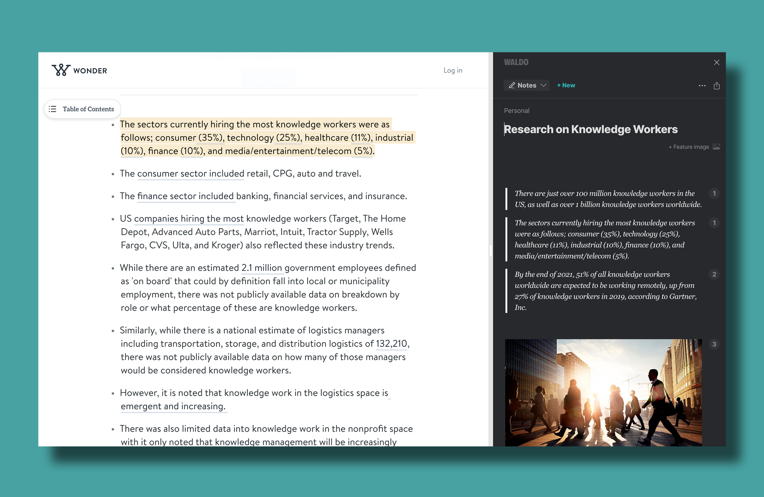Click the panel divider handle between article and Waldo
The width and height of the screenshot is (764, 497).
point(490,250)
